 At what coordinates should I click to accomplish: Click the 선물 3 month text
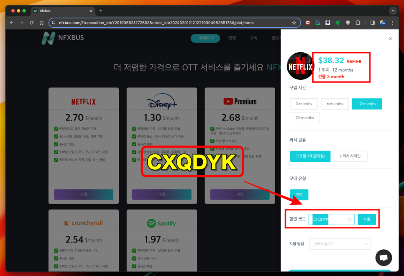(331, 77)
